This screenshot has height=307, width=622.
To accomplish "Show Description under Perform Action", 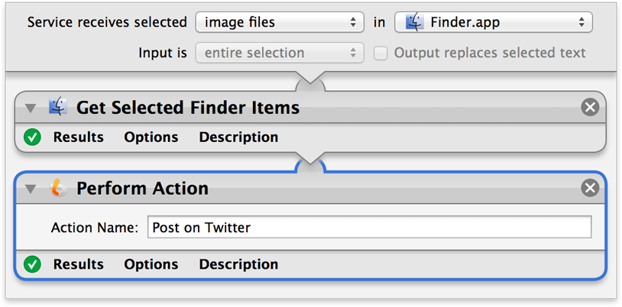I will click(238, 264).
